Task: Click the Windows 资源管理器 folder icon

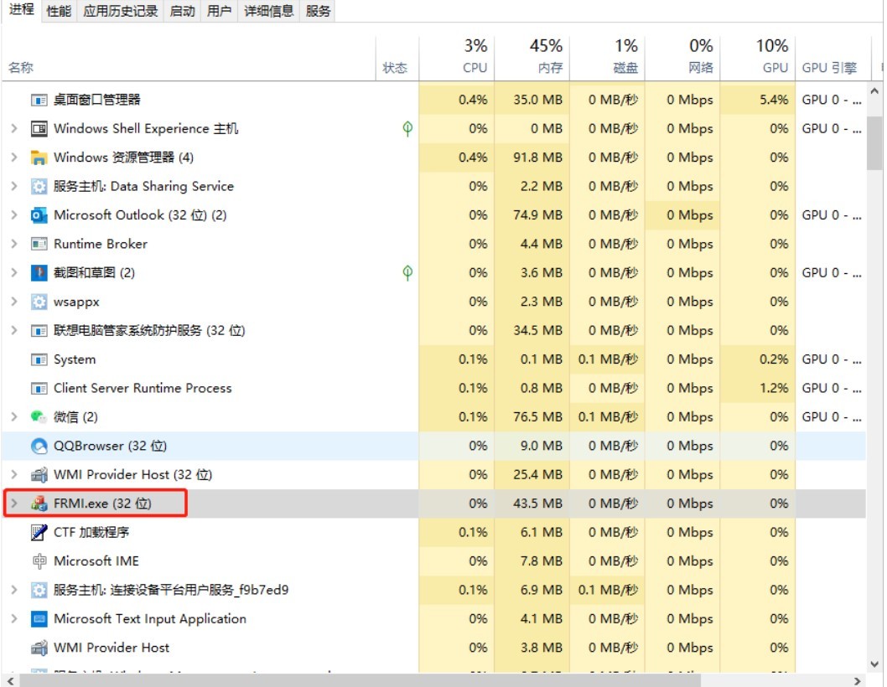Action: click(39, 158)
